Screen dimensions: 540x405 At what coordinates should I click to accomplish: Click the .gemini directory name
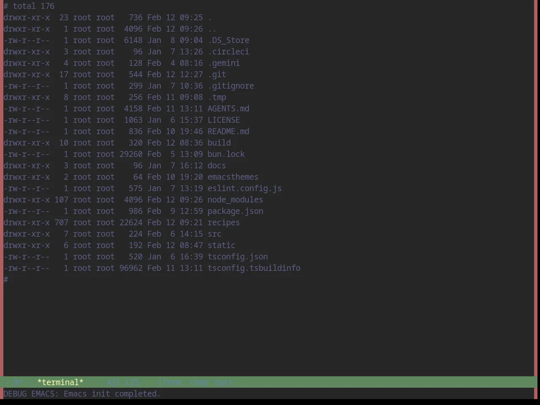click(x=224, y=63)
